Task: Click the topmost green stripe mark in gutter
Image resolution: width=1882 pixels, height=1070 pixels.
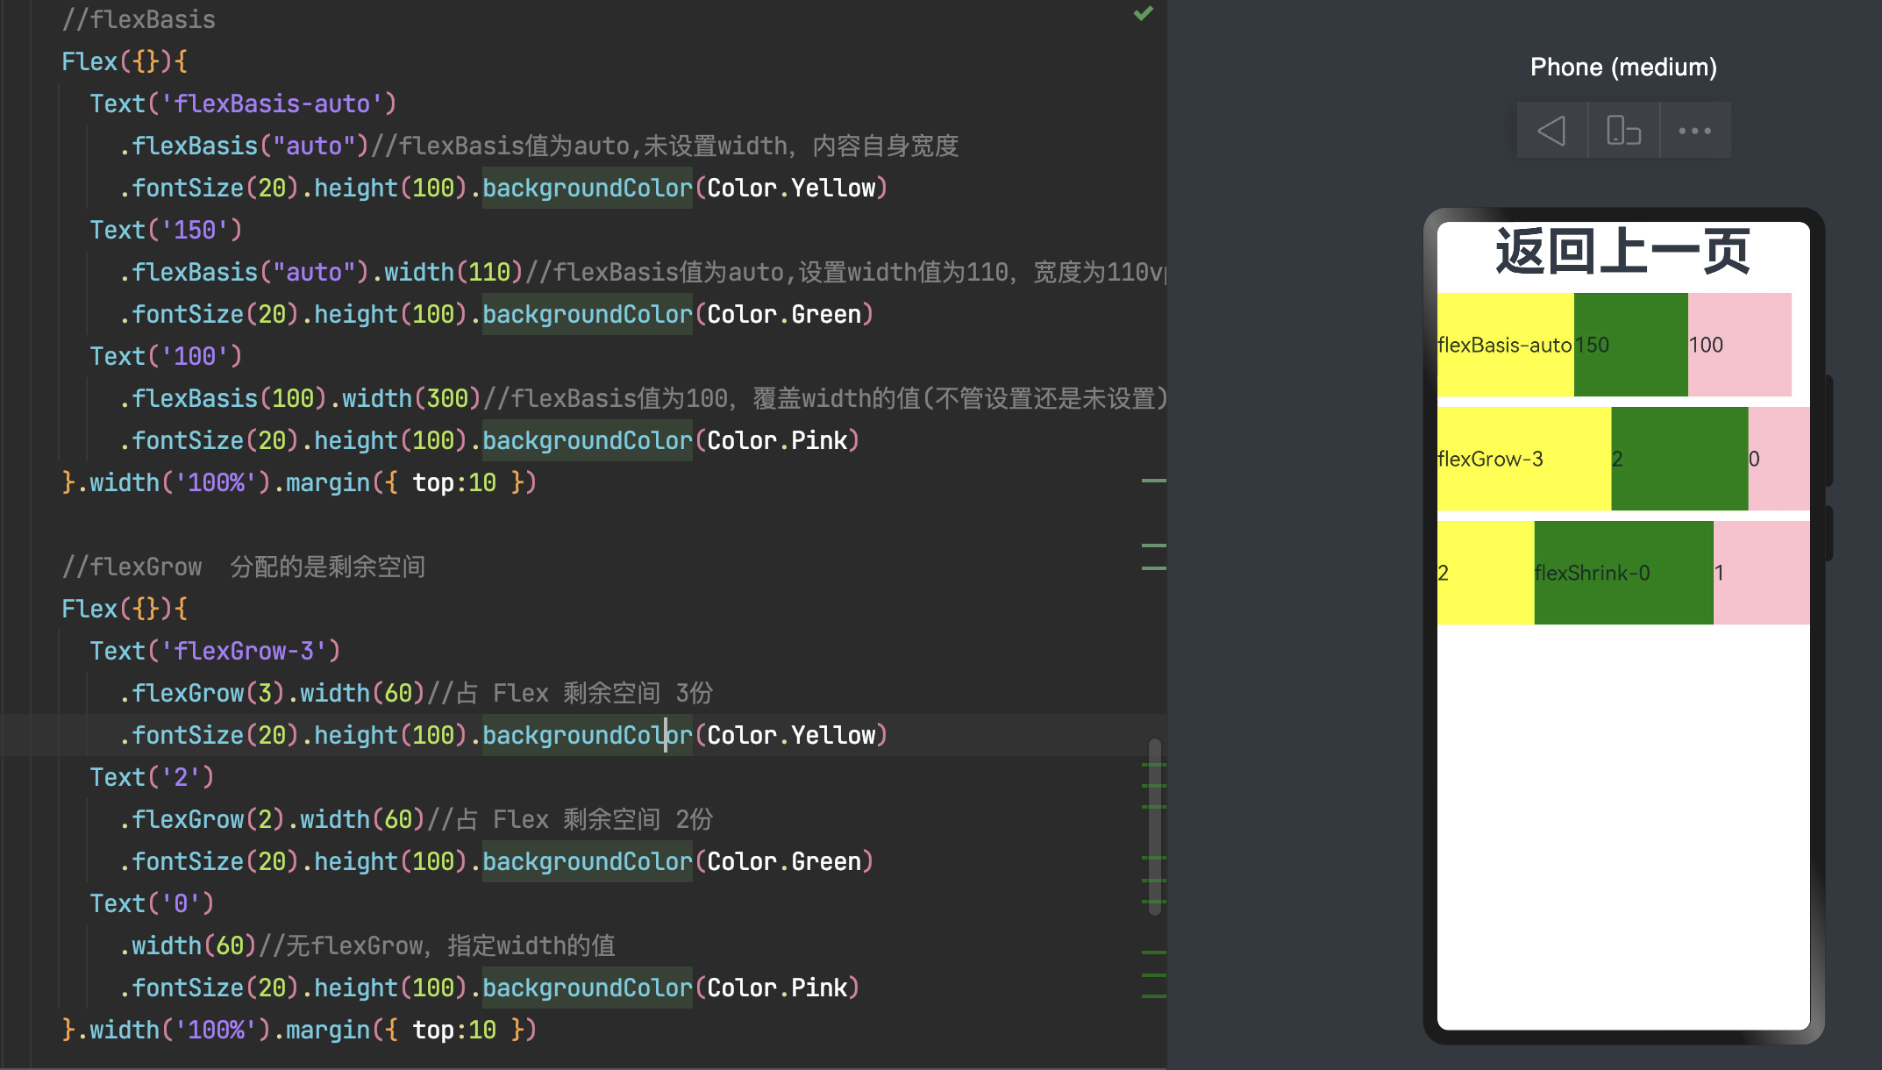Action: pos(1153,481)
